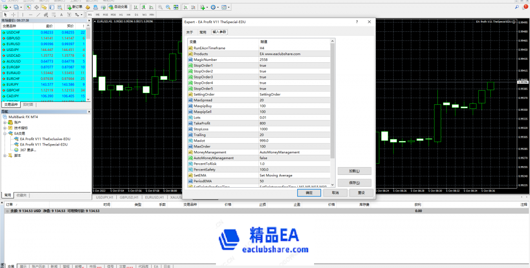The width and height of the screenshot is (530, 268).
Task: Switch chart to line chart mode
Action: point(151,7)
